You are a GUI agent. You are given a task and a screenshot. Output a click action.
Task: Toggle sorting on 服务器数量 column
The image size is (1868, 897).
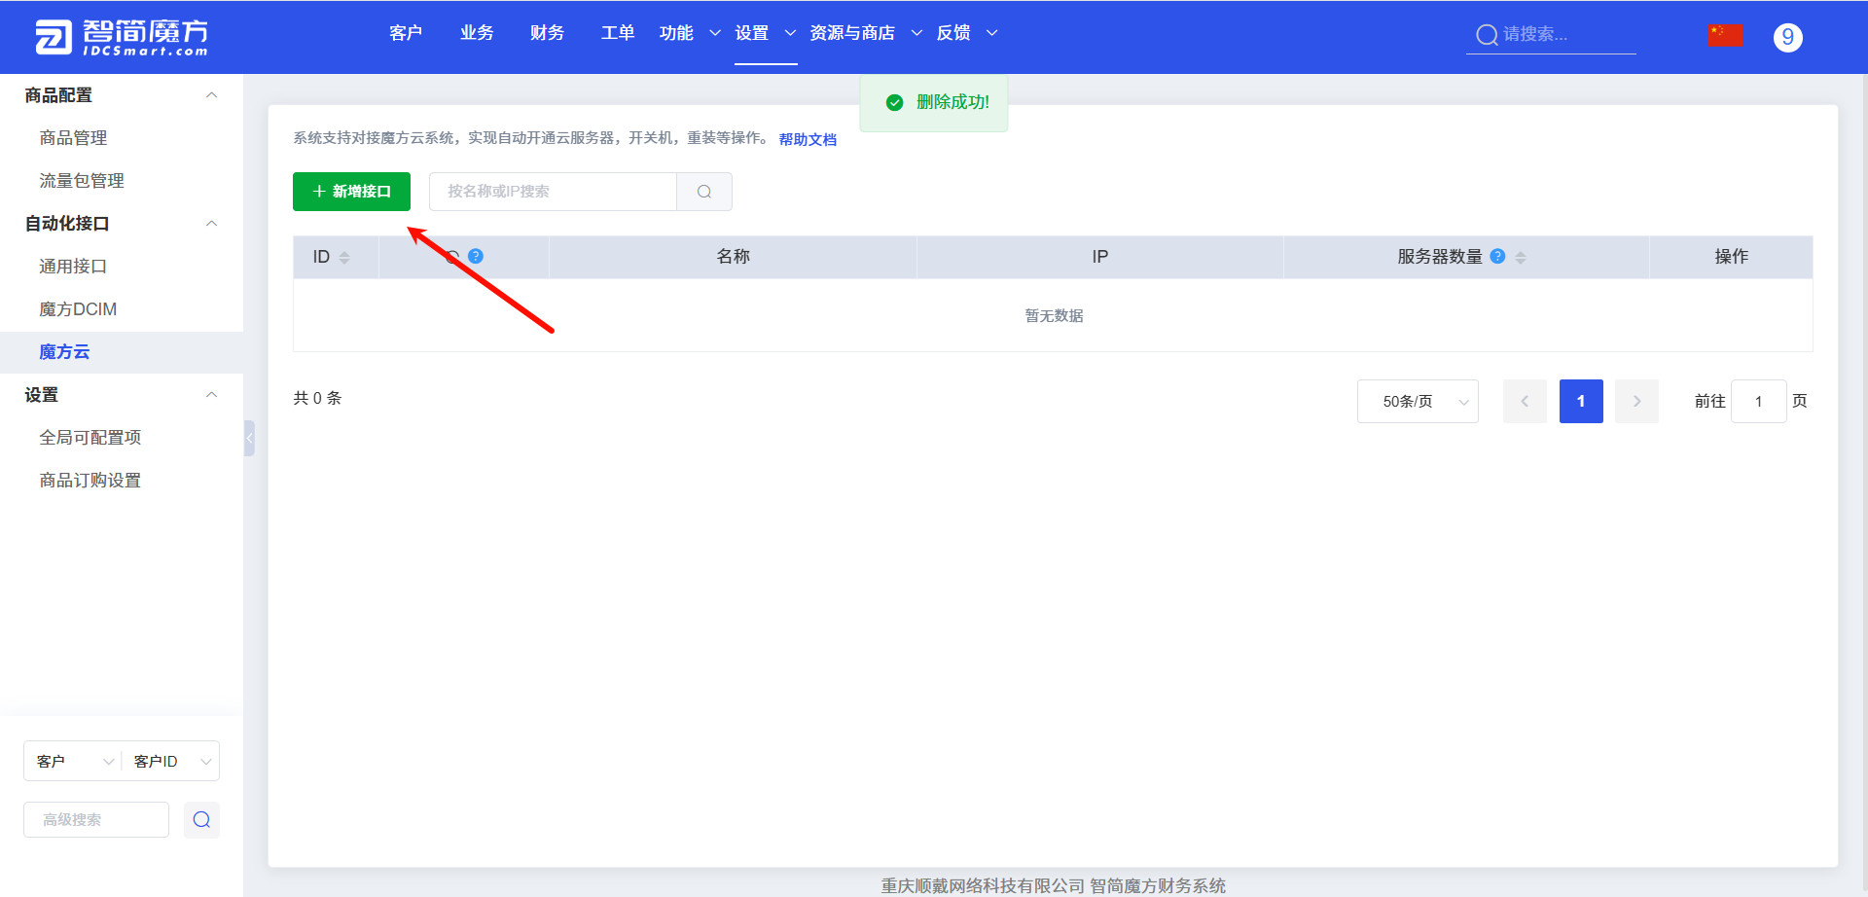(x=1522, y=256)
